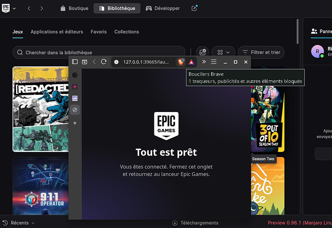Open Filtrer et trier options
Image resolution: width=332 pixels, height=228 pixels.
tap(261, 52)
